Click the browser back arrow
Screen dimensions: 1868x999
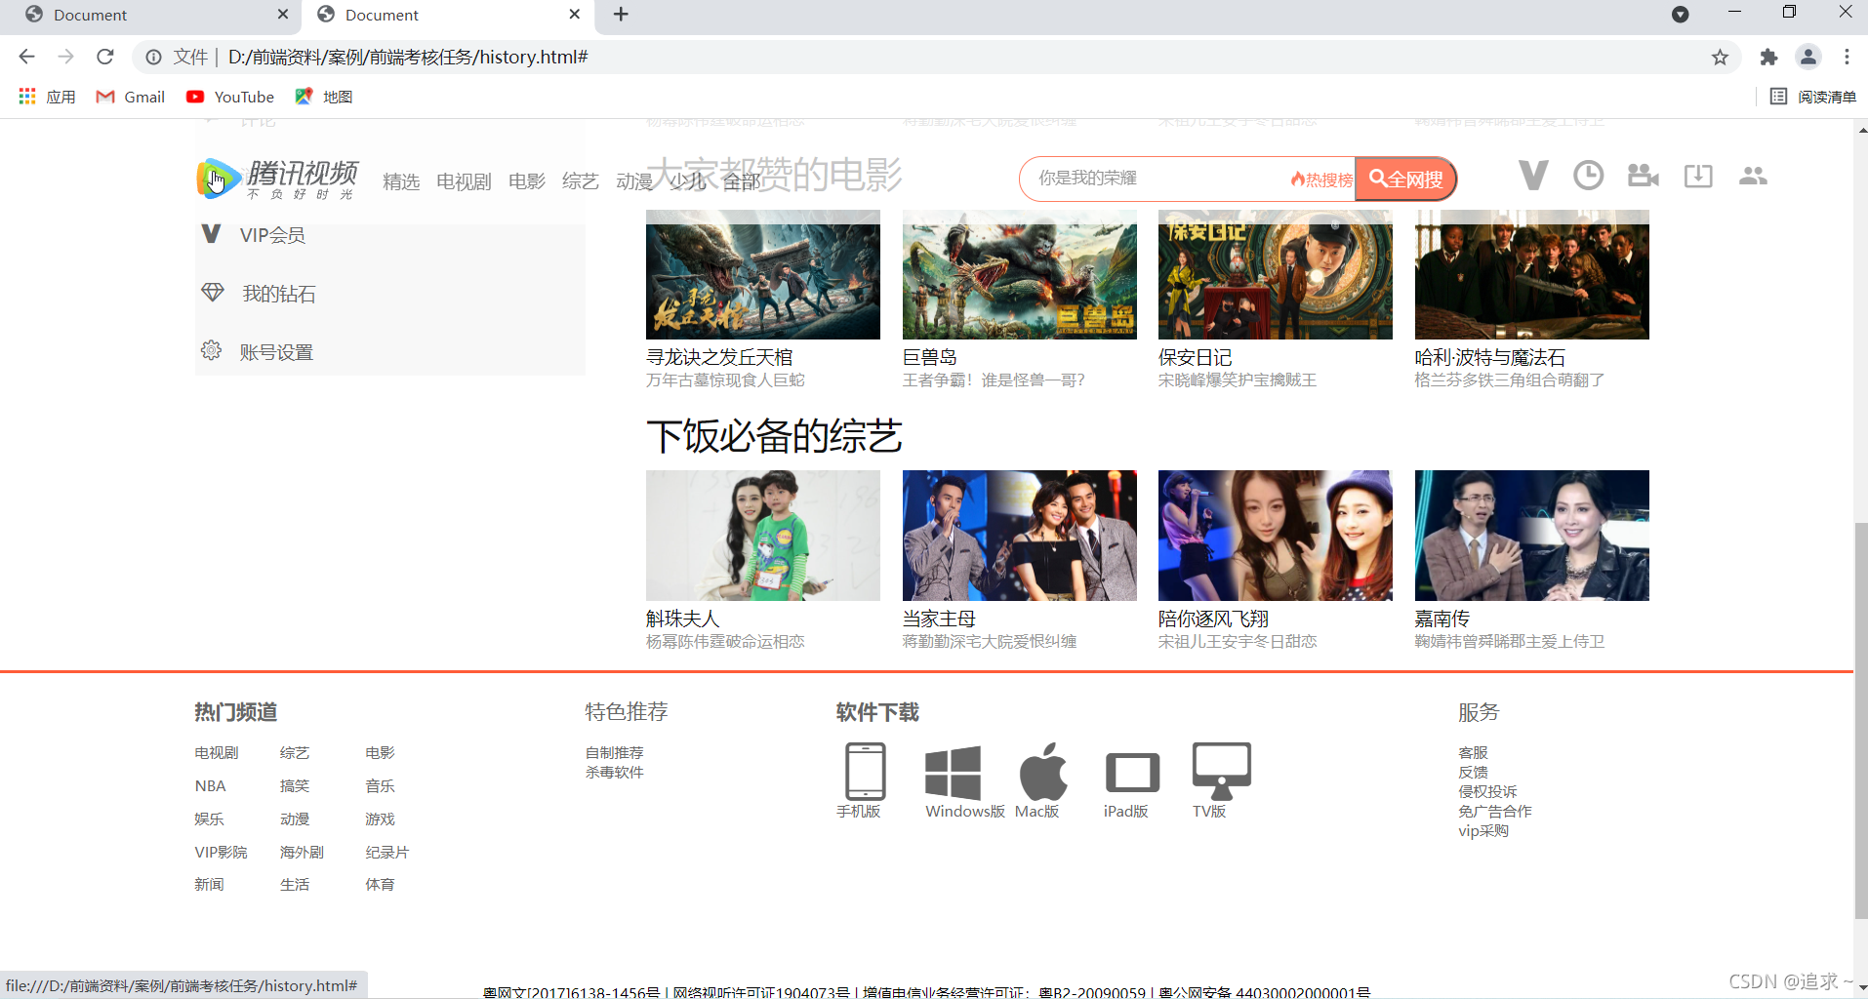click(26, 57)
